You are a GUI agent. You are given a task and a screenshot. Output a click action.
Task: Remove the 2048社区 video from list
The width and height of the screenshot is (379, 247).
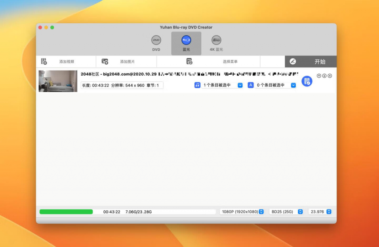(329, 75)
